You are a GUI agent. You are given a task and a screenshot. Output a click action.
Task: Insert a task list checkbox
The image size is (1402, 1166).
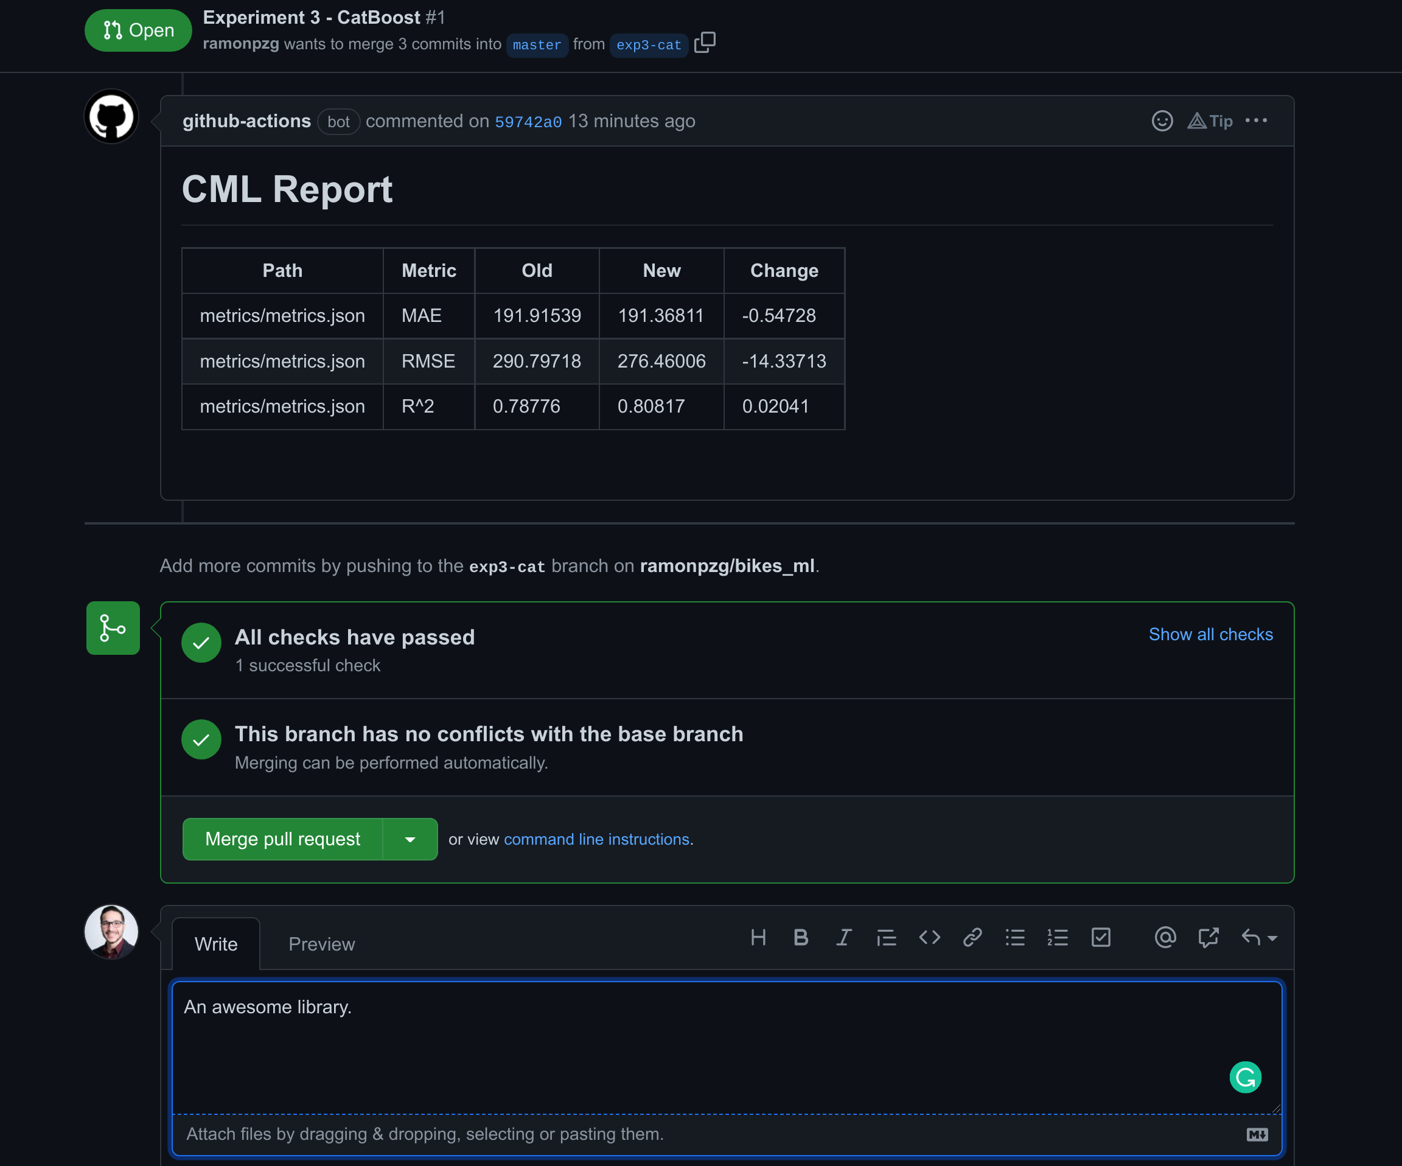coord(1100,938)
